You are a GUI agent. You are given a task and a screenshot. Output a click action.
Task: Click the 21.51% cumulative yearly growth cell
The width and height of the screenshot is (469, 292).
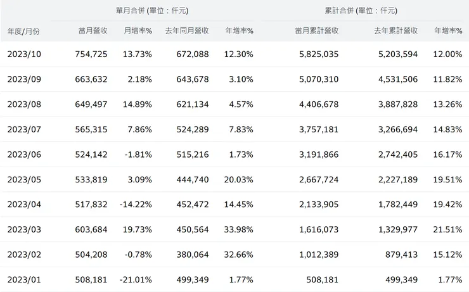click(x=447, y=229)
